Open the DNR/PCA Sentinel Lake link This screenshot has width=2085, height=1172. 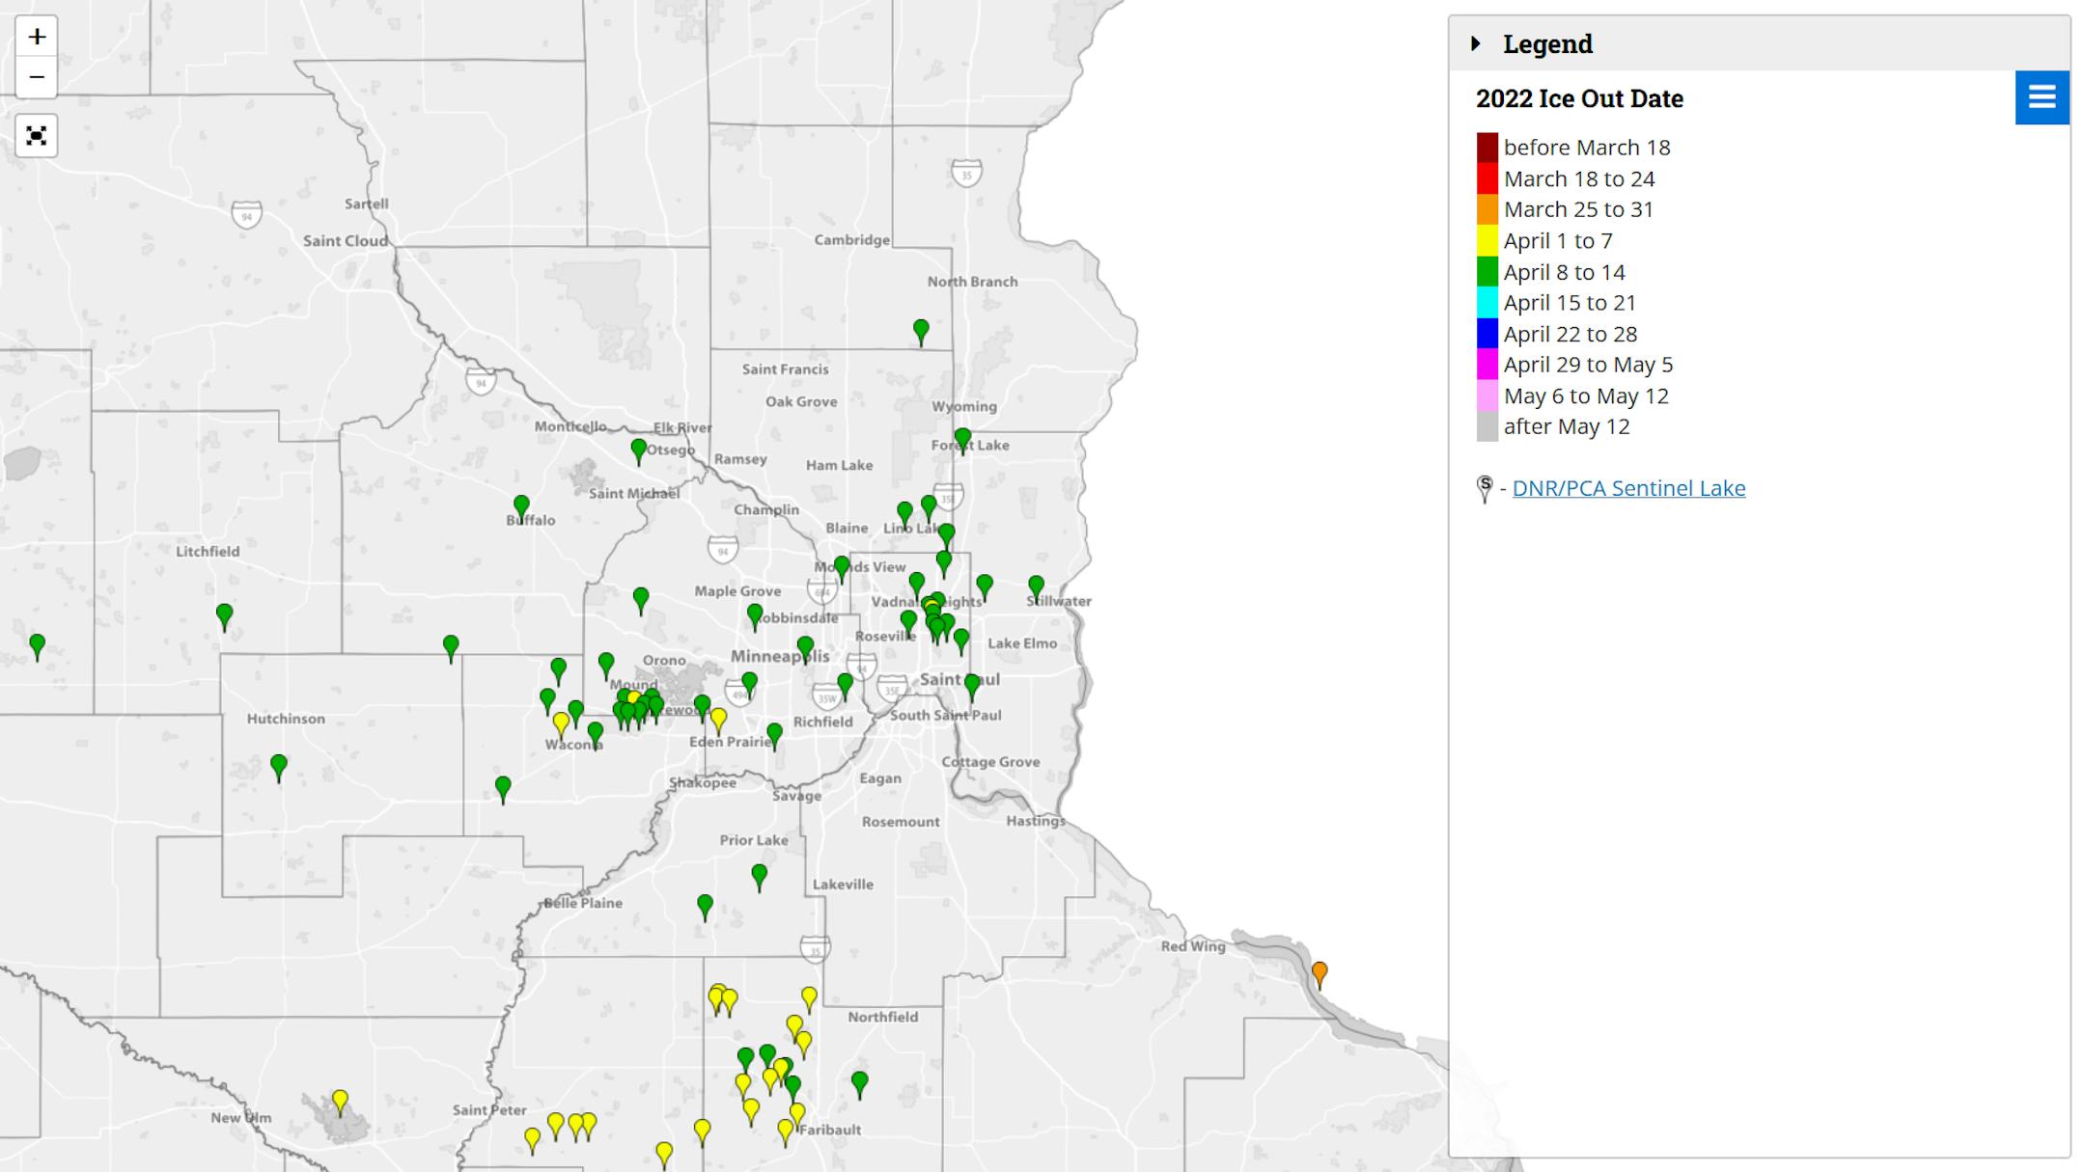coord(1628,488)
